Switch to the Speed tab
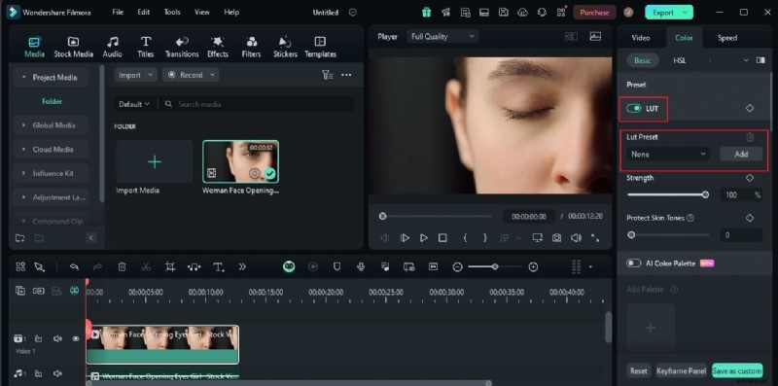 coord(726,38)
